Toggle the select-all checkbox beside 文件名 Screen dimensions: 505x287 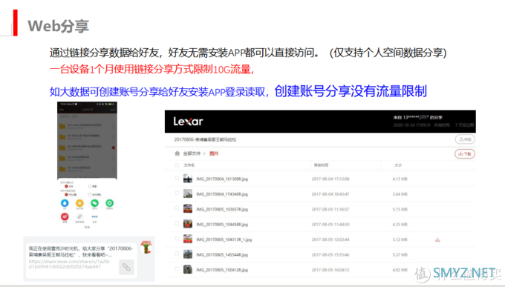pyautogui.click(x=177, y=165)
